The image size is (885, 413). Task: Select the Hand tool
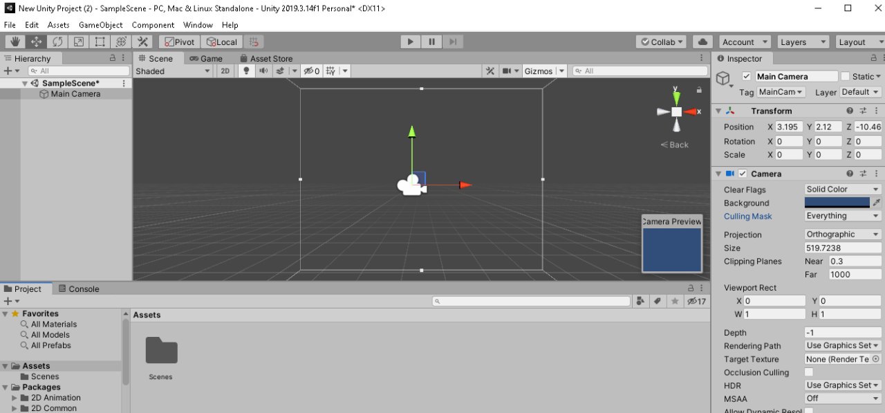click(x=15, y=42)
